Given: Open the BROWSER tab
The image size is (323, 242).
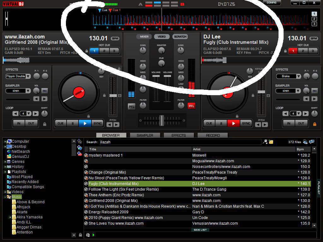Looking at the screenshot, I should click(111, 135).
